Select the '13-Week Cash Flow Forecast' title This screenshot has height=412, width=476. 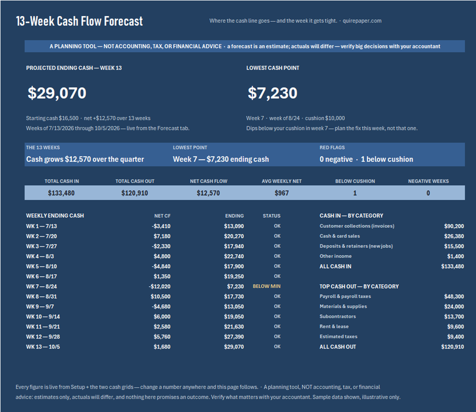[x=79, y=21]
